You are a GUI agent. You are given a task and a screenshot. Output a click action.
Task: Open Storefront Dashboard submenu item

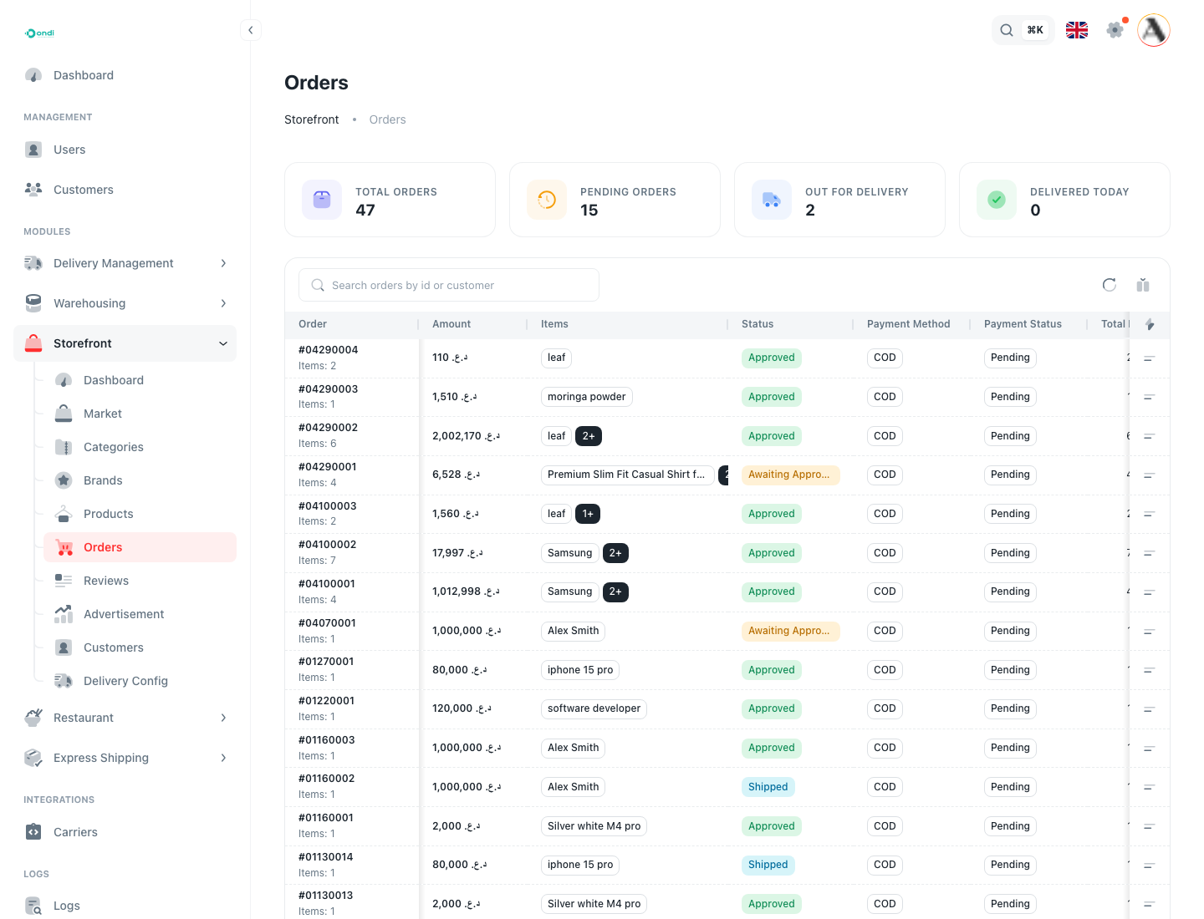tap(140, 380)
